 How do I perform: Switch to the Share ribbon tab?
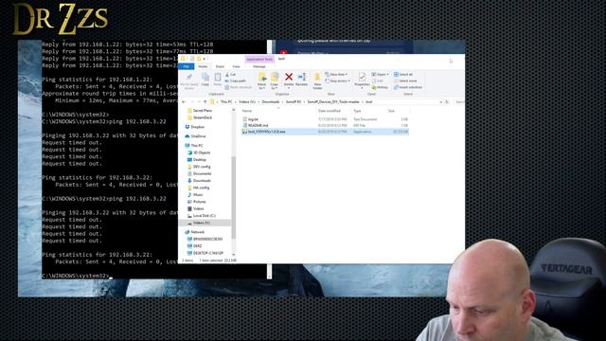pyautogui.click(x=220, y=66)
